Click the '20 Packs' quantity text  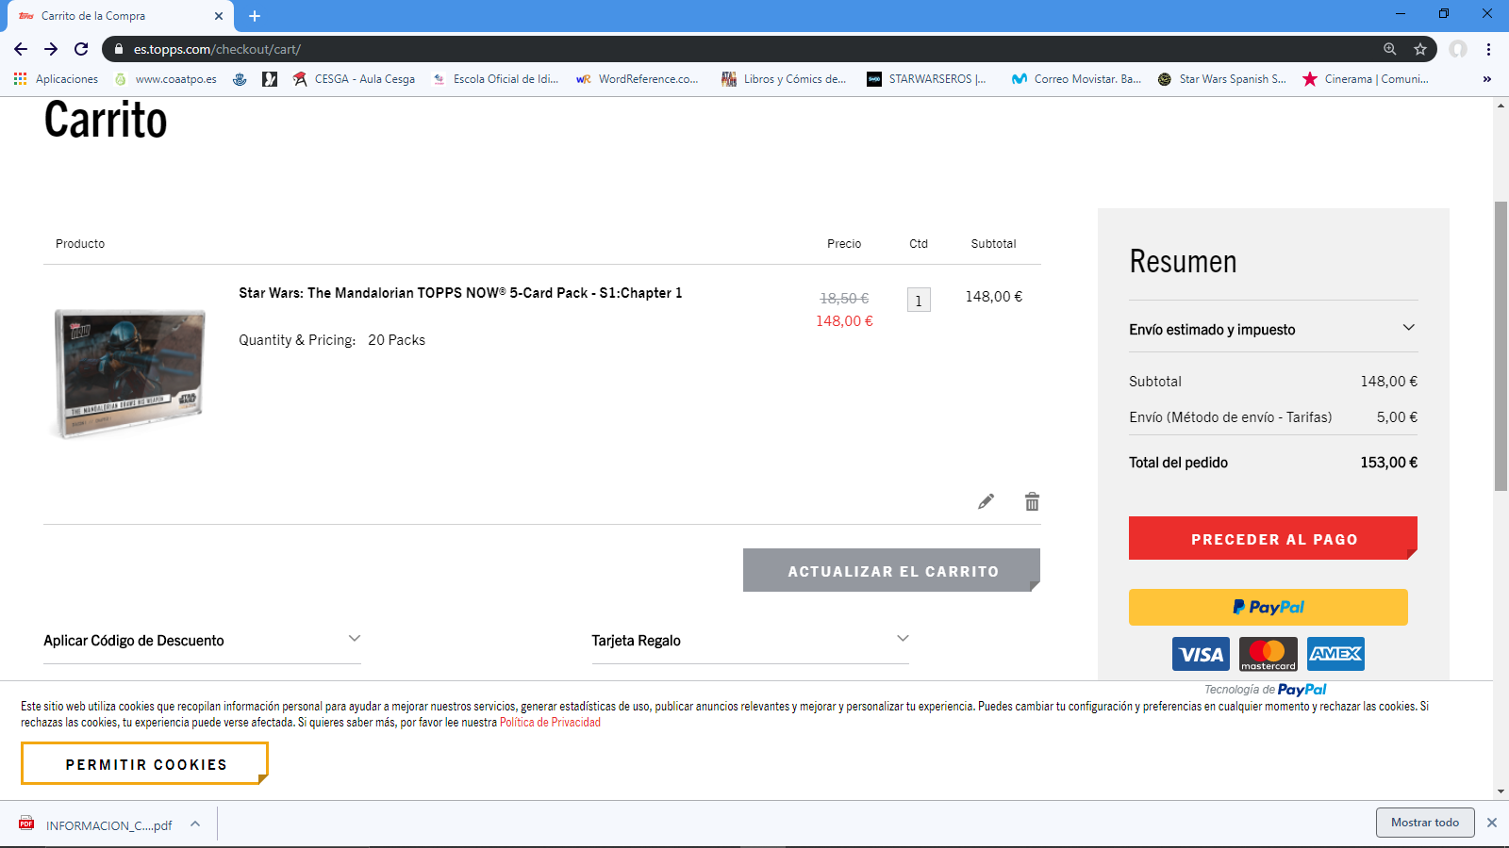pyautogui.click(x=396, y=340)
